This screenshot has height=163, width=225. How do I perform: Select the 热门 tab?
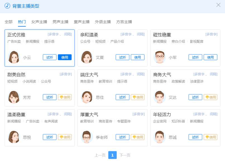(x=22, y=22)
